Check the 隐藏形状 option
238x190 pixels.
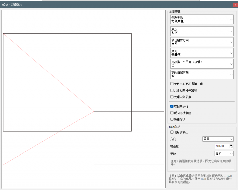pyautogui.click(x=172, y=119)
